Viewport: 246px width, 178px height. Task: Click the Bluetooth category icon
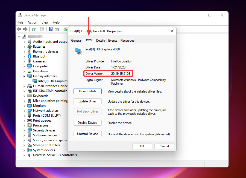(x=29, y=56)
